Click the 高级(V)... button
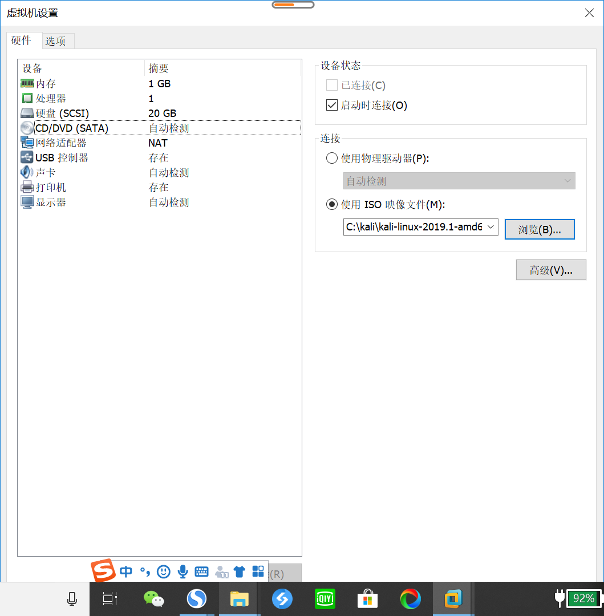 [x=550, y=270]
